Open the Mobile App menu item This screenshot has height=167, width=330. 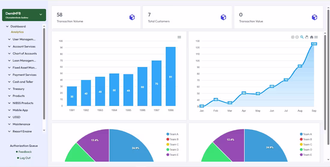click(x=18, y=110)
